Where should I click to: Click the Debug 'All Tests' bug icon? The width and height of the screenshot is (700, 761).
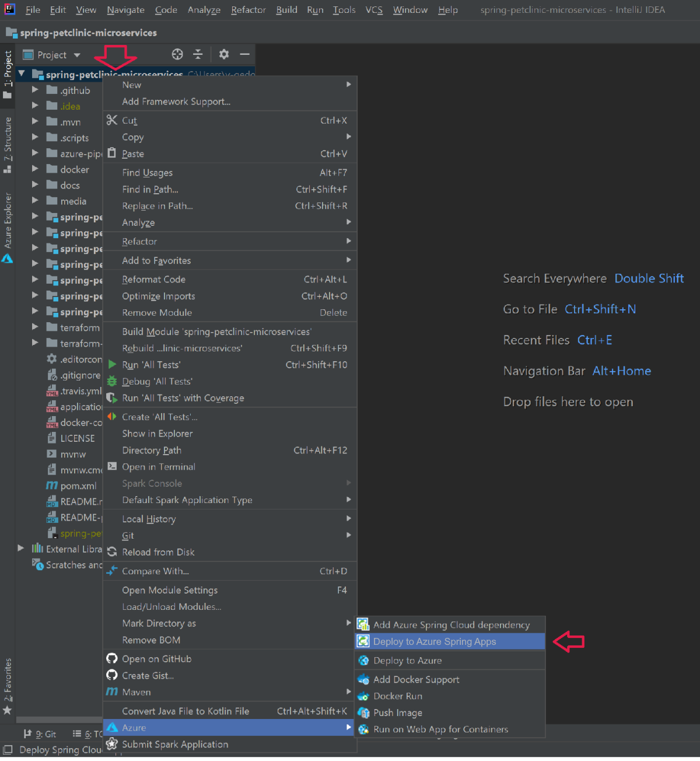click(x=112, y=381)
